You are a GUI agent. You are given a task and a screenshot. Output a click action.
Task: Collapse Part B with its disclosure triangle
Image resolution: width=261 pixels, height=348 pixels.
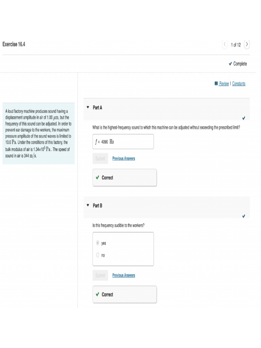88,205
